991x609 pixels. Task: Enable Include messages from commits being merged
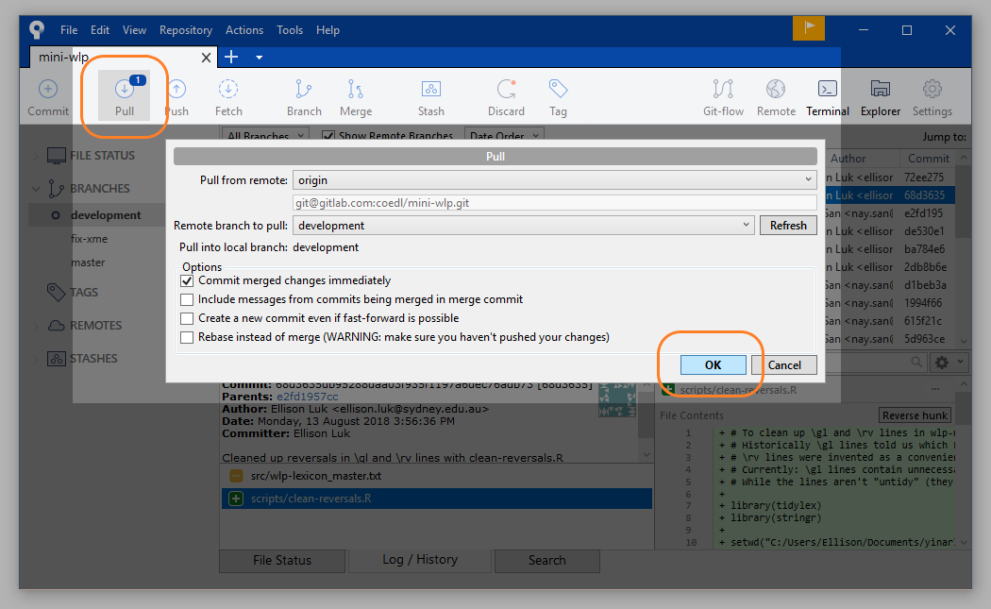(187, 299)
